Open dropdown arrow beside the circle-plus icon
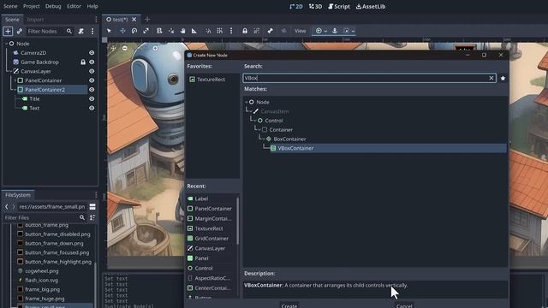This screenshot has width=548, height=308. (325, 31)
